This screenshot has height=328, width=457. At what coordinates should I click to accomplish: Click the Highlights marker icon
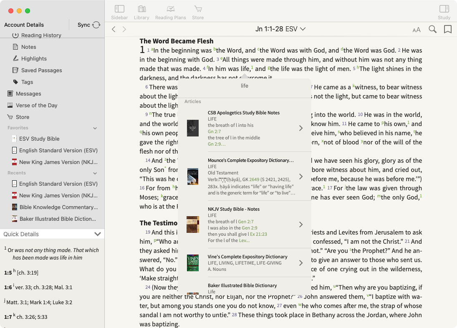point(15,58)
